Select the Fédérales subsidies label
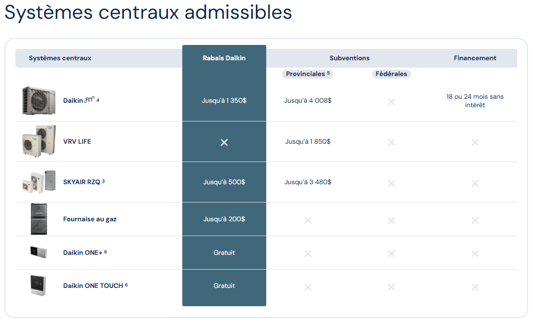533x324 pixels. 391,74
